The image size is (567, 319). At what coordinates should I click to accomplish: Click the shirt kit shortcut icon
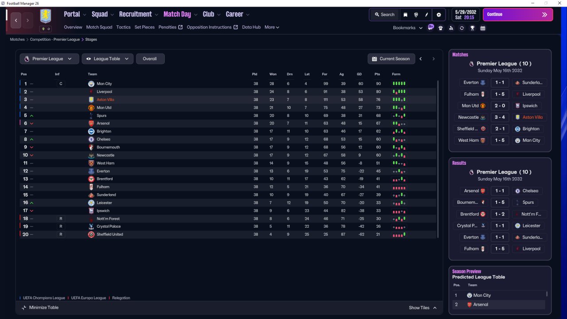click(440, 28)
